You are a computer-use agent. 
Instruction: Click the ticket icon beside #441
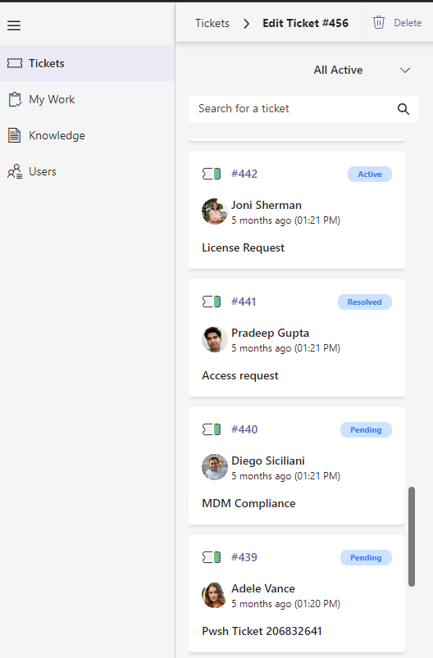[x=212, y=302]
